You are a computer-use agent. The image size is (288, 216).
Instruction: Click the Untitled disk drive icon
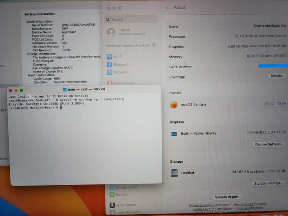point(174,173)
